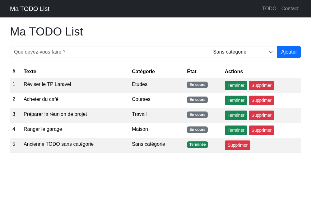Open the Contact nav link
The height and width of the screenshot is (218, 311).
coord(290,8)
